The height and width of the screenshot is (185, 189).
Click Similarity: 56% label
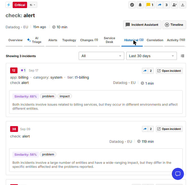(26, 155)
